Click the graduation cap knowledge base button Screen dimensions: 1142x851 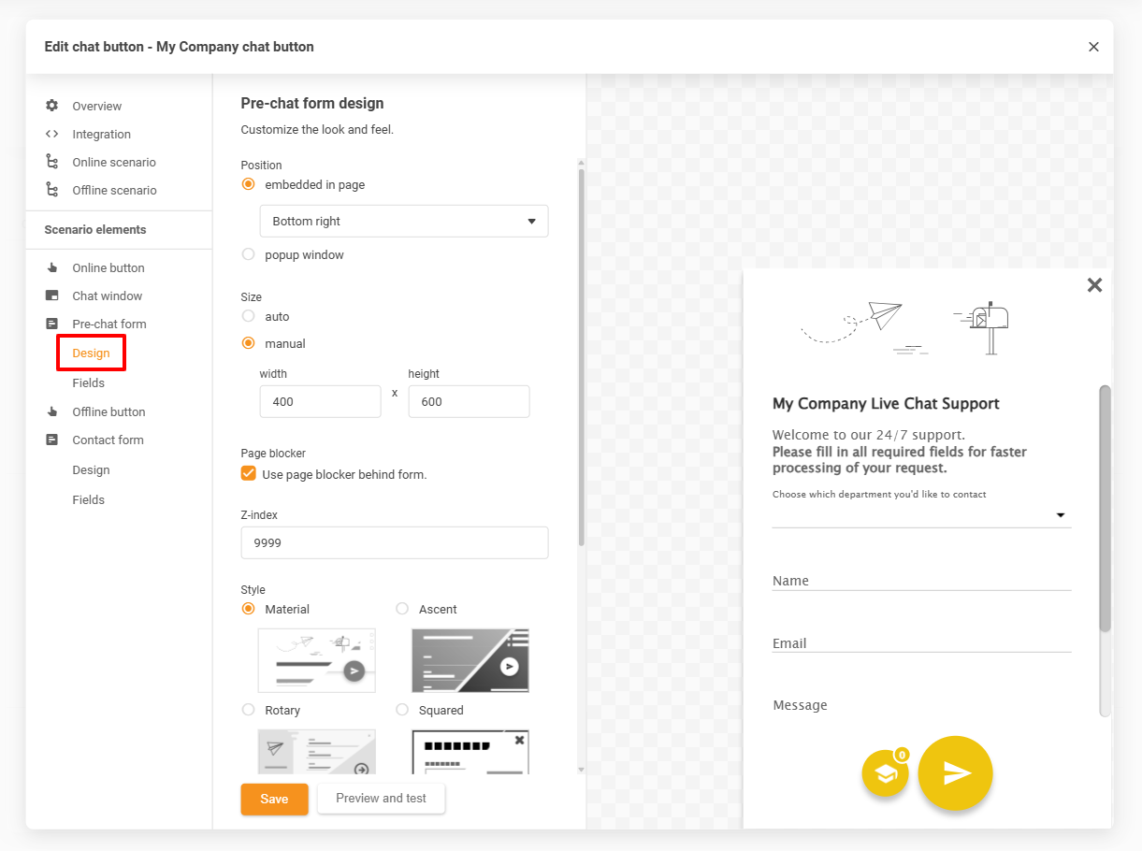click(x=885, y=774)
